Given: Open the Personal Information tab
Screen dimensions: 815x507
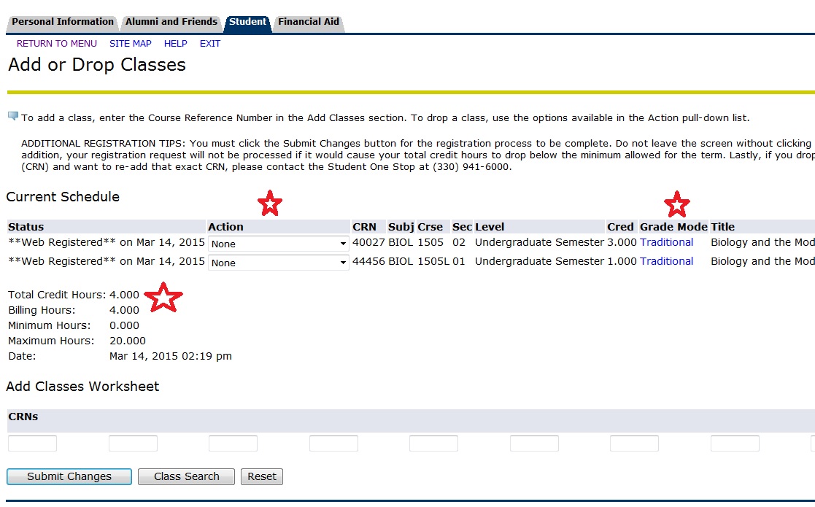Looking at the screenshot, I should click(x=62, y=22).
